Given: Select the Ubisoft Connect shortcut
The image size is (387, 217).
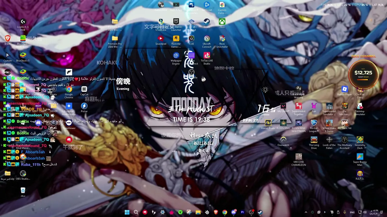Looking at the screenshot, I should click(207, 42).
